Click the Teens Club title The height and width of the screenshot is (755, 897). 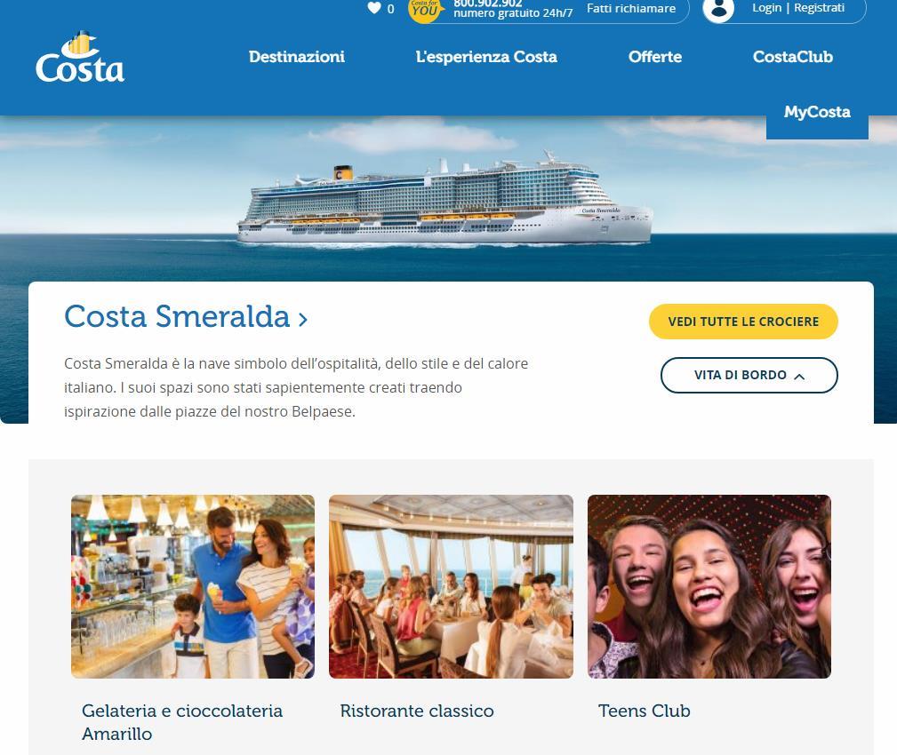[645, 711]
